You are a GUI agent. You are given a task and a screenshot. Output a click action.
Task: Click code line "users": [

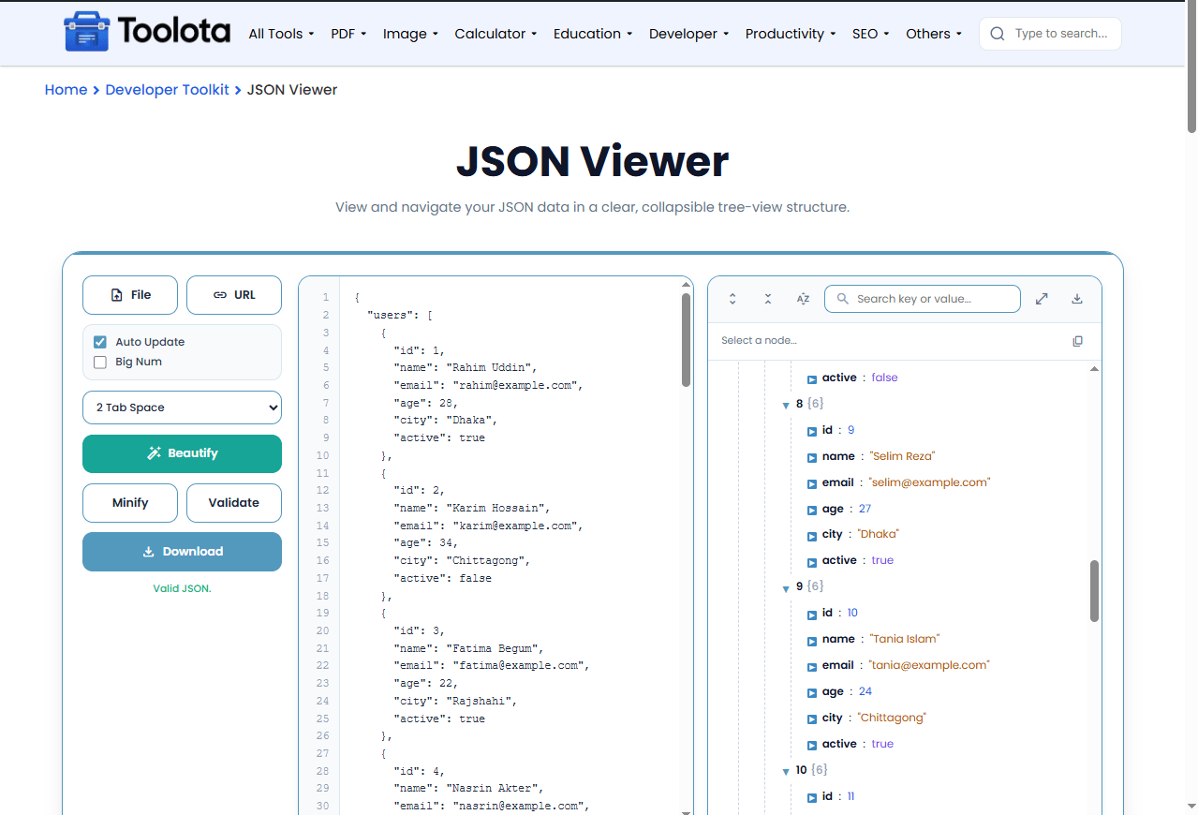400,315
